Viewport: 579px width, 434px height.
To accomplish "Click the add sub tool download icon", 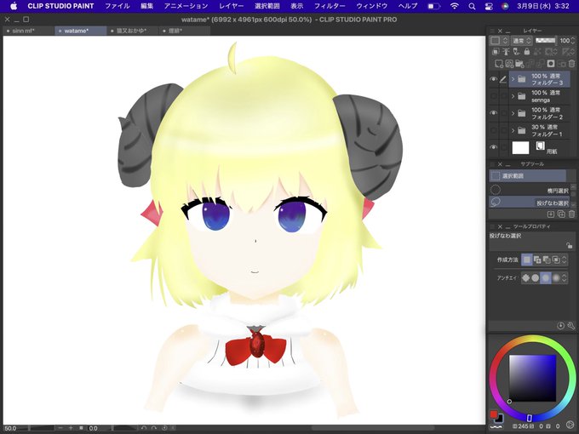I will [551, 214].
